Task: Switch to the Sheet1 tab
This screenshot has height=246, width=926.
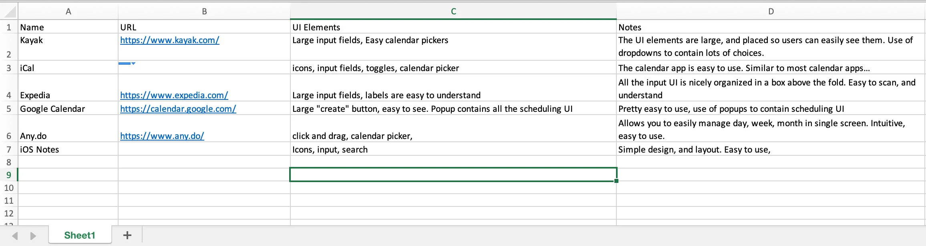Action: click(80, 235)
